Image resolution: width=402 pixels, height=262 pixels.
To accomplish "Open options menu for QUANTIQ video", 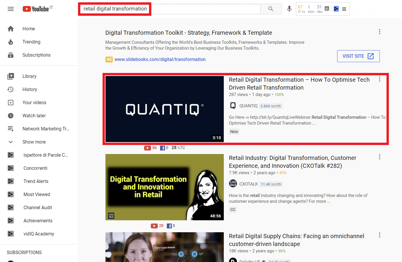I will click(380, 79).
